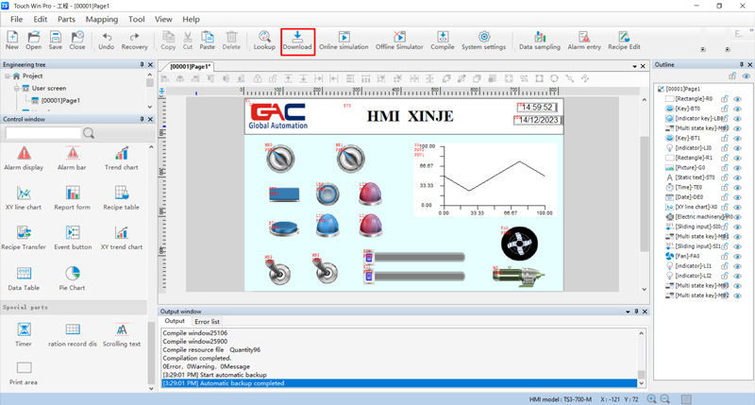The height and width of the screenshot is (405, 755).
Task: Switch to the Error list tab
Action: [x=207, y=322]
